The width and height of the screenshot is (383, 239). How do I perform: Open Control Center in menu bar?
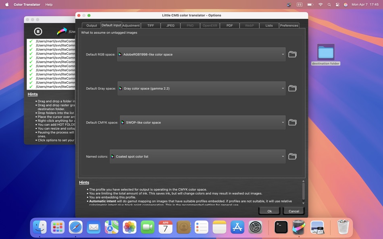(337, 4)
